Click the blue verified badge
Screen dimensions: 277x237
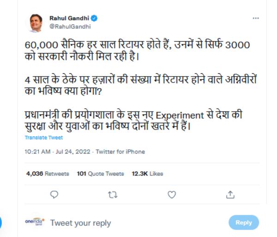(x=94, y=18)
